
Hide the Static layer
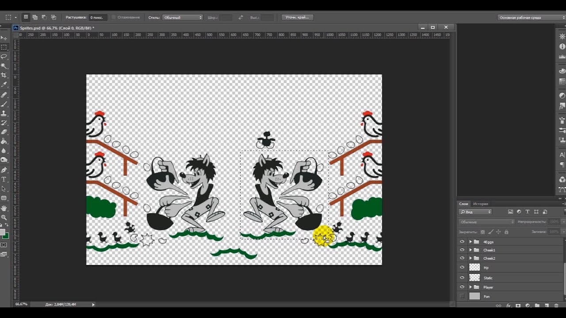click(462, 278)
